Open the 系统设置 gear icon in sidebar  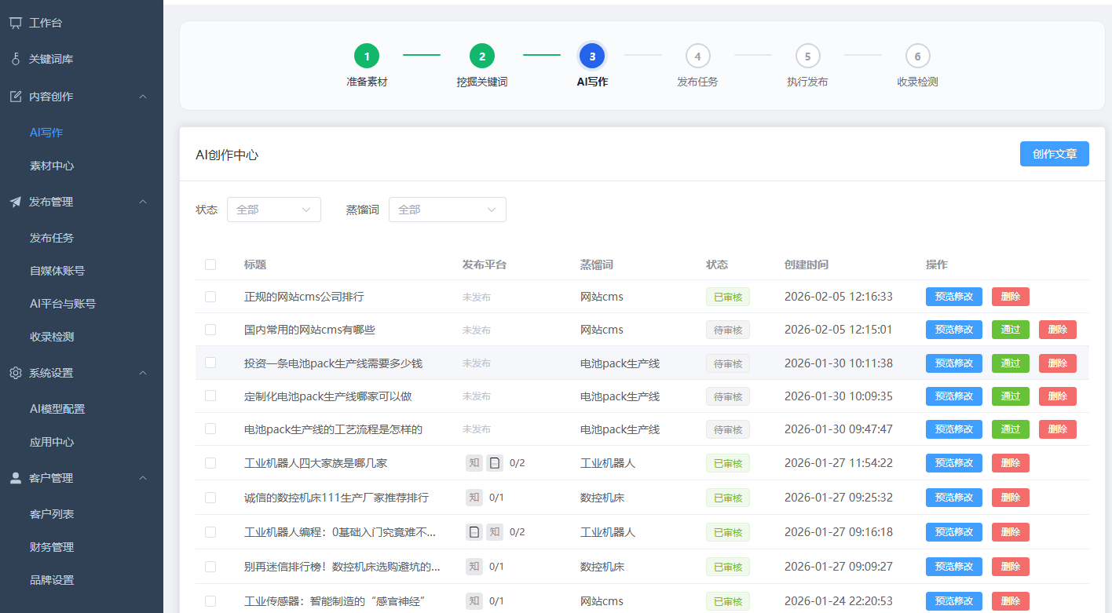16,373
